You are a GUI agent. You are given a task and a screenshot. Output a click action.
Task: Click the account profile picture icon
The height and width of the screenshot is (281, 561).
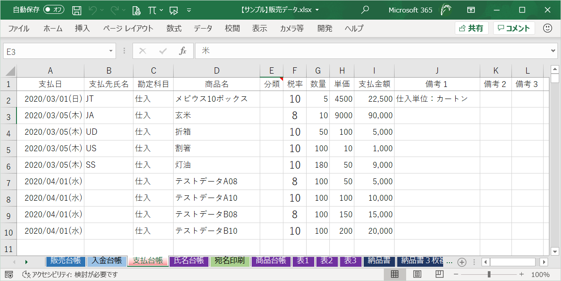[x=446, y=10]
